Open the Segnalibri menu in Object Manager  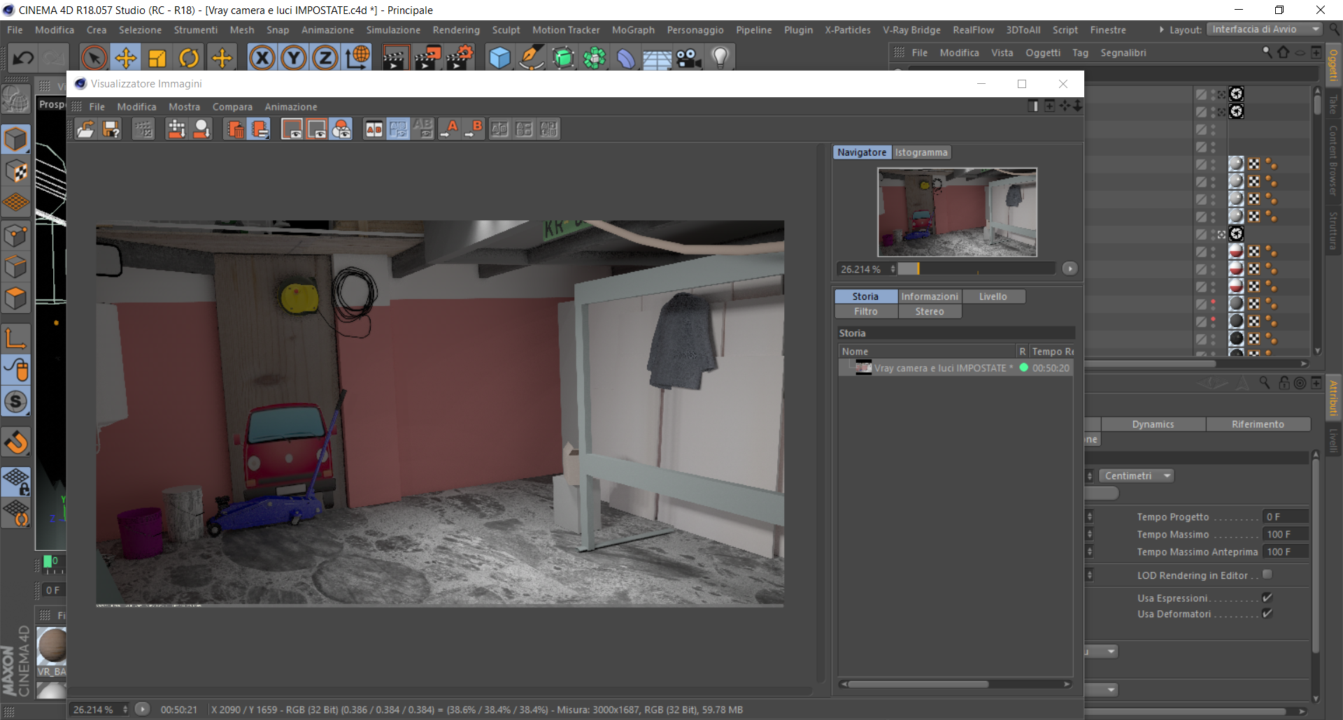[1123, 53]
